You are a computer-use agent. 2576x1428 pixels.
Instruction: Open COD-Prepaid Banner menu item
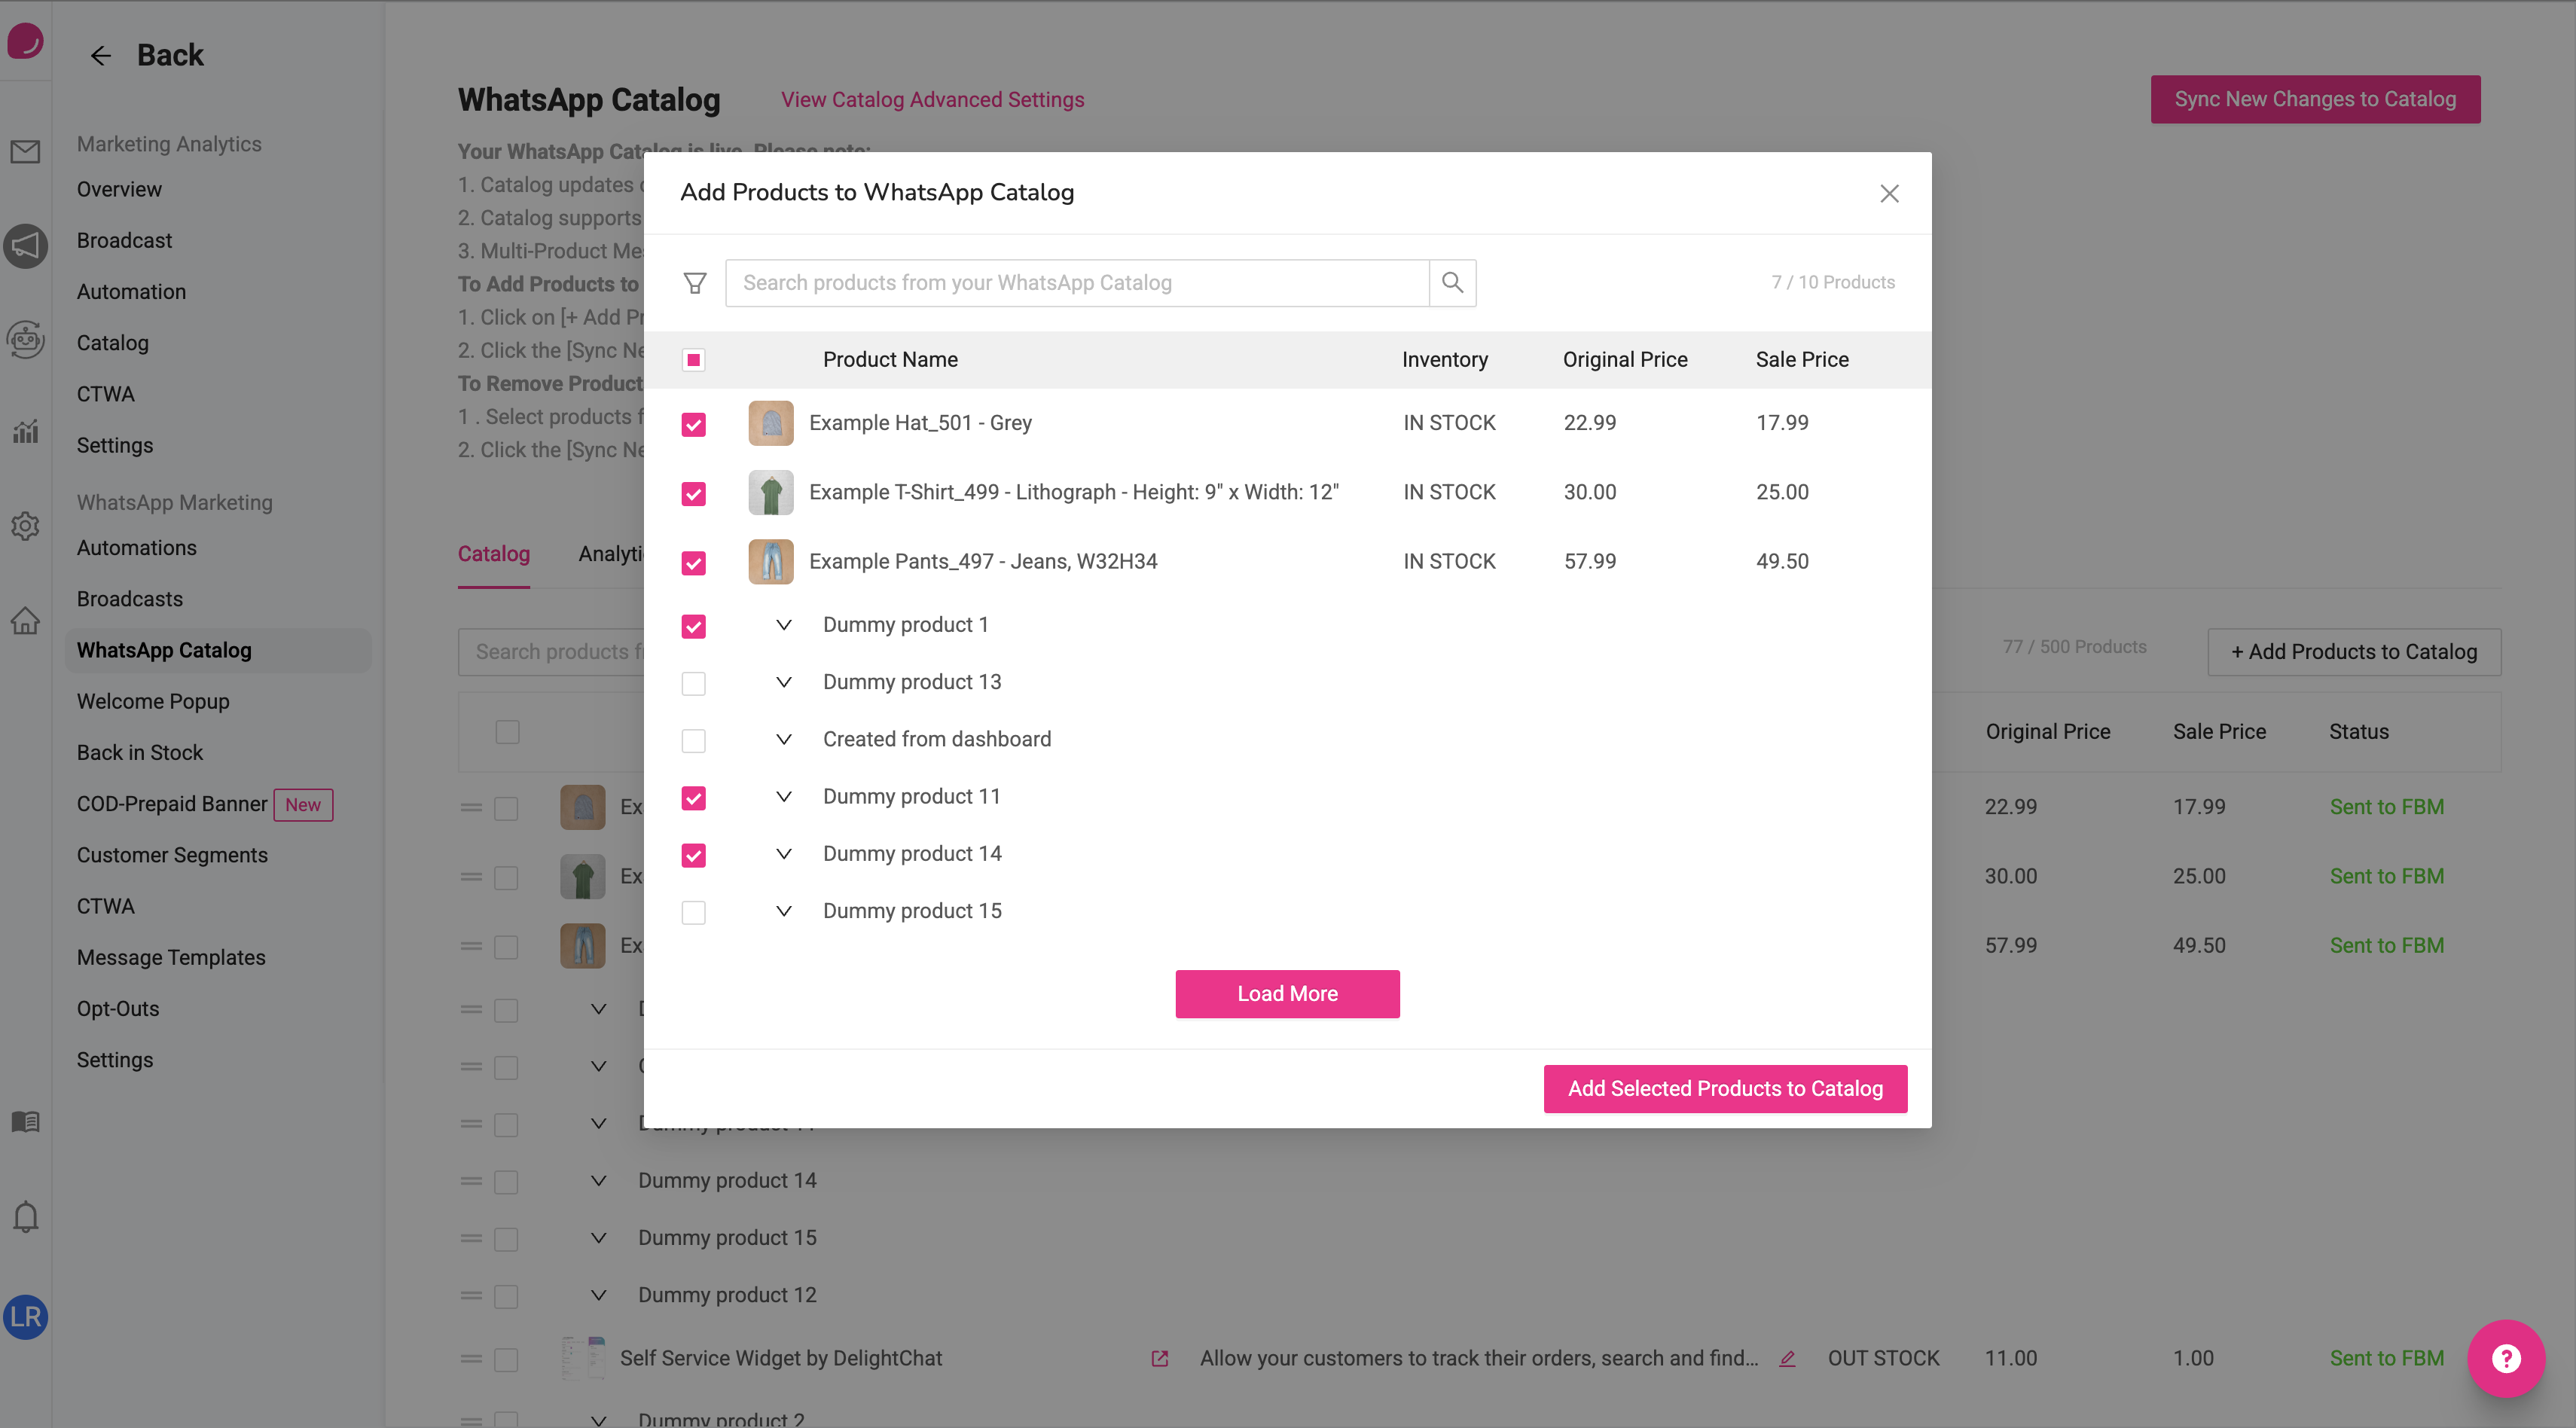click(x=172, y=804)
